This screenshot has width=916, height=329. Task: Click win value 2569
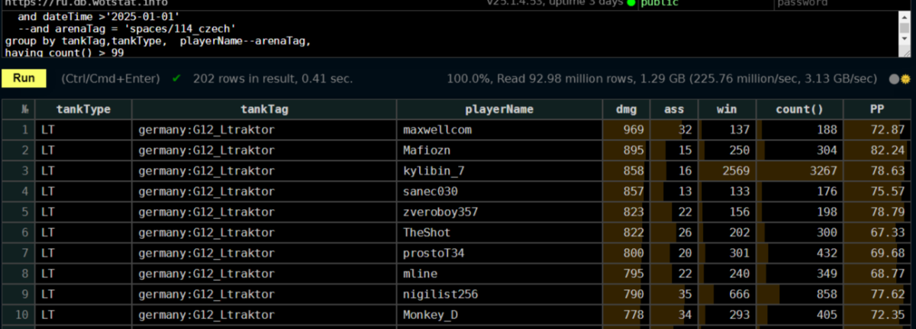pyautogui.click(x=736, y=171)
